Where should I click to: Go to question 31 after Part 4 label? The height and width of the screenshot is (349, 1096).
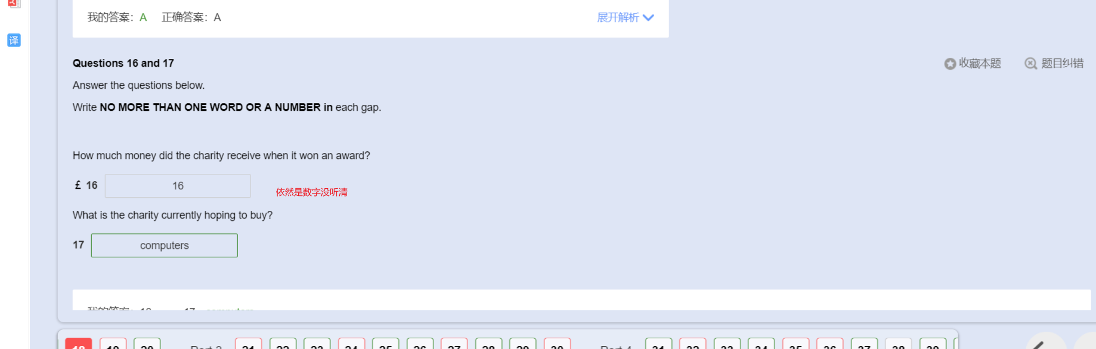658,344
